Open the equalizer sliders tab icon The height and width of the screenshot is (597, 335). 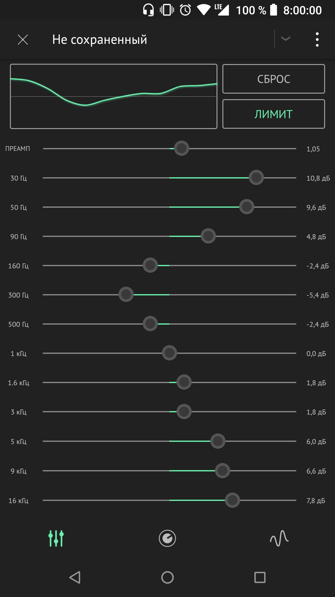tap(56, 538)
